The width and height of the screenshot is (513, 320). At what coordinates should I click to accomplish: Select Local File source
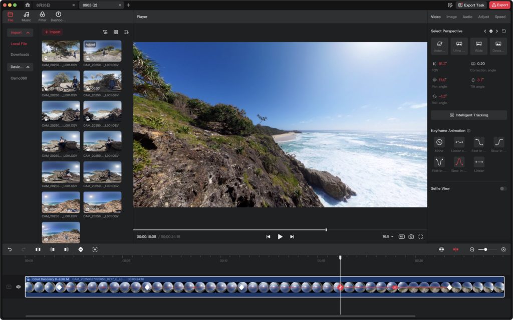pos(19,44)
